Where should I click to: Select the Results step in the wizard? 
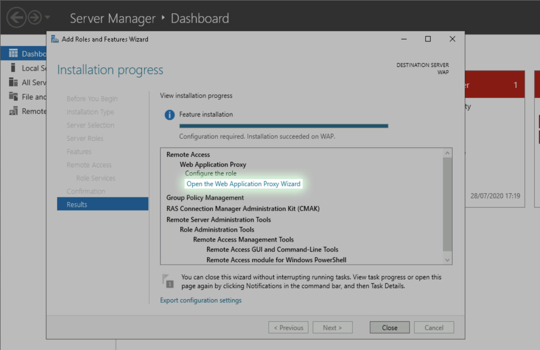[x=77, y=204]
